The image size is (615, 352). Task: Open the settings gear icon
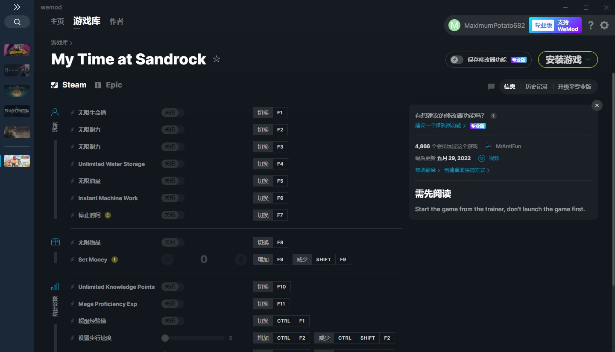pos(604,25)
